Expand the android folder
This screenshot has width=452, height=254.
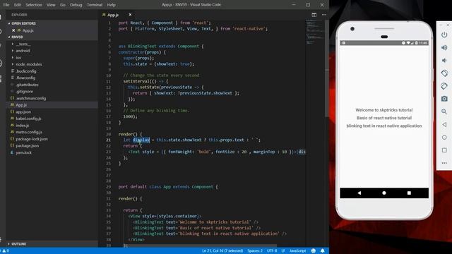click(23, 51)
